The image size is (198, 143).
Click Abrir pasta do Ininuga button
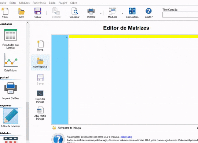point(67,128)
